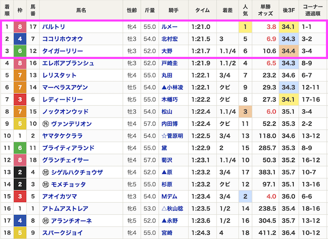Open horse page for スパークジョイ
This screenshot has height=239, width=328.
63,233
